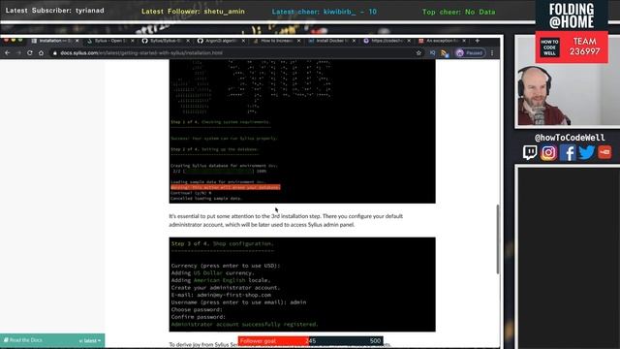Click the Top cheer: No Data text

(x=458, y=12)
